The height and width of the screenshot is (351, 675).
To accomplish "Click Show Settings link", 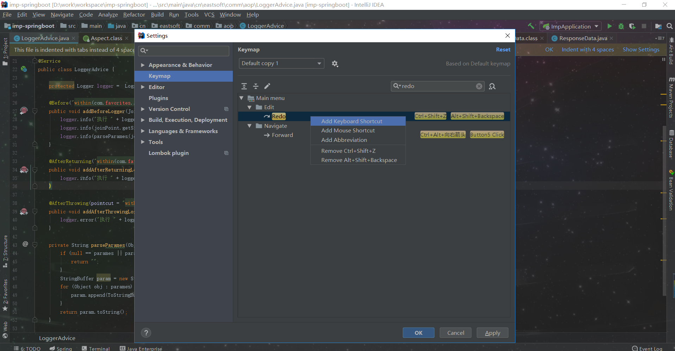I will point(641,50).
